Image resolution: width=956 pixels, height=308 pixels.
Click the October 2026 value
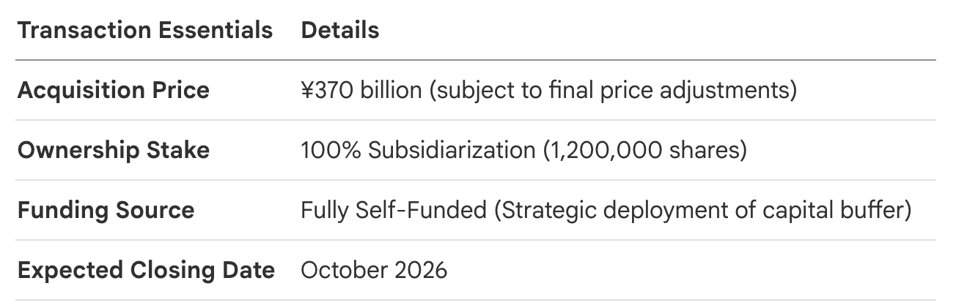[x=374, y=271]
